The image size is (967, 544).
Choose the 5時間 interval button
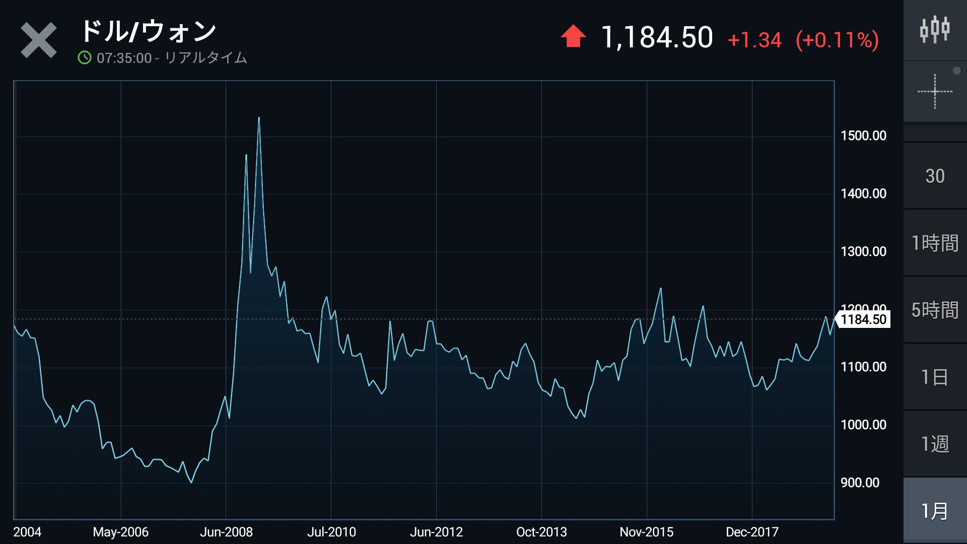(935, 310)
